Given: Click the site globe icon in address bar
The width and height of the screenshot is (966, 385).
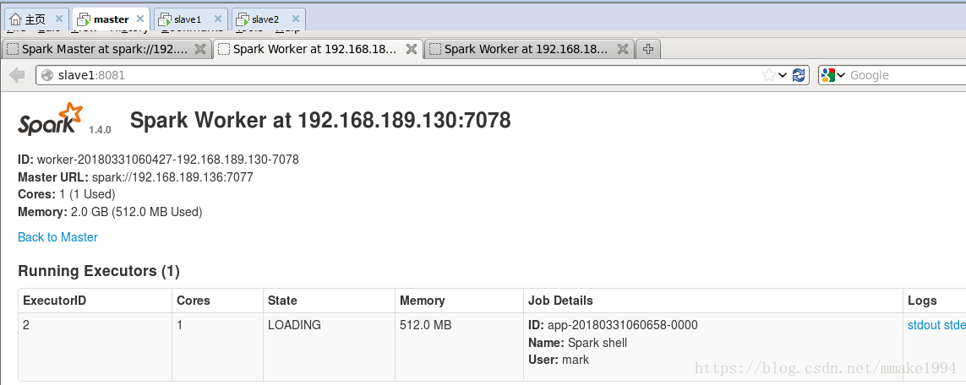Looking at the screenshot, I should (47, 75).
